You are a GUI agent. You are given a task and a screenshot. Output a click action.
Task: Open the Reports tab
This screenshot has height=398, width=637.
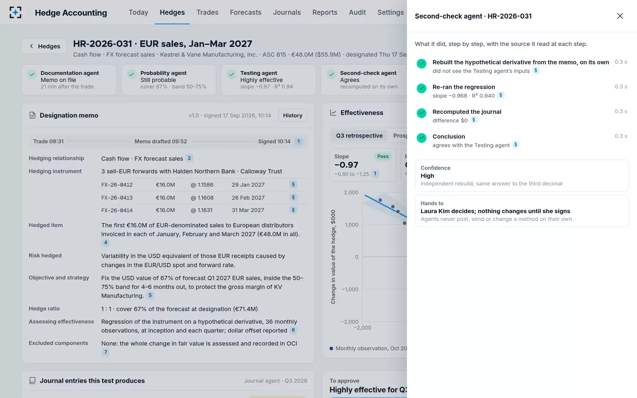[325, 12]
